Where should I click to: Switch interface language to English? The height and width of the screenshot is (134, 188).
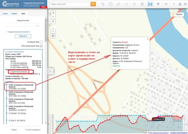[14, 130]
